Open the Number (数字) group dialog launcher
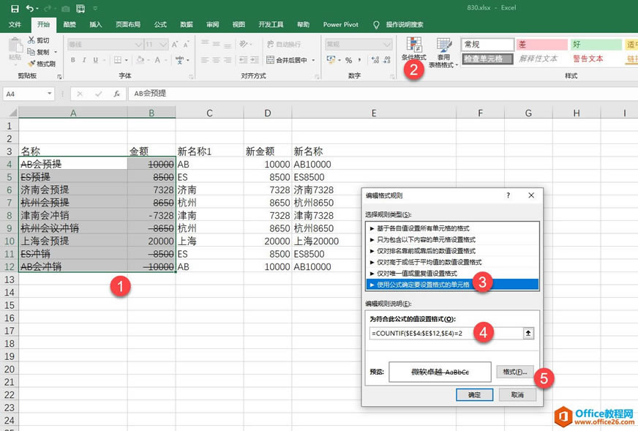Viewport: 638px width, 431px height. [392, 76]
